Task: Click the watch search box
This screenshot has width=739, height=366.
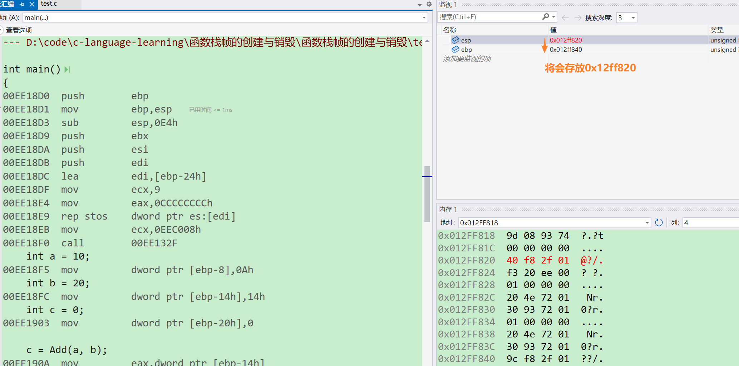Action: (490, 17)
